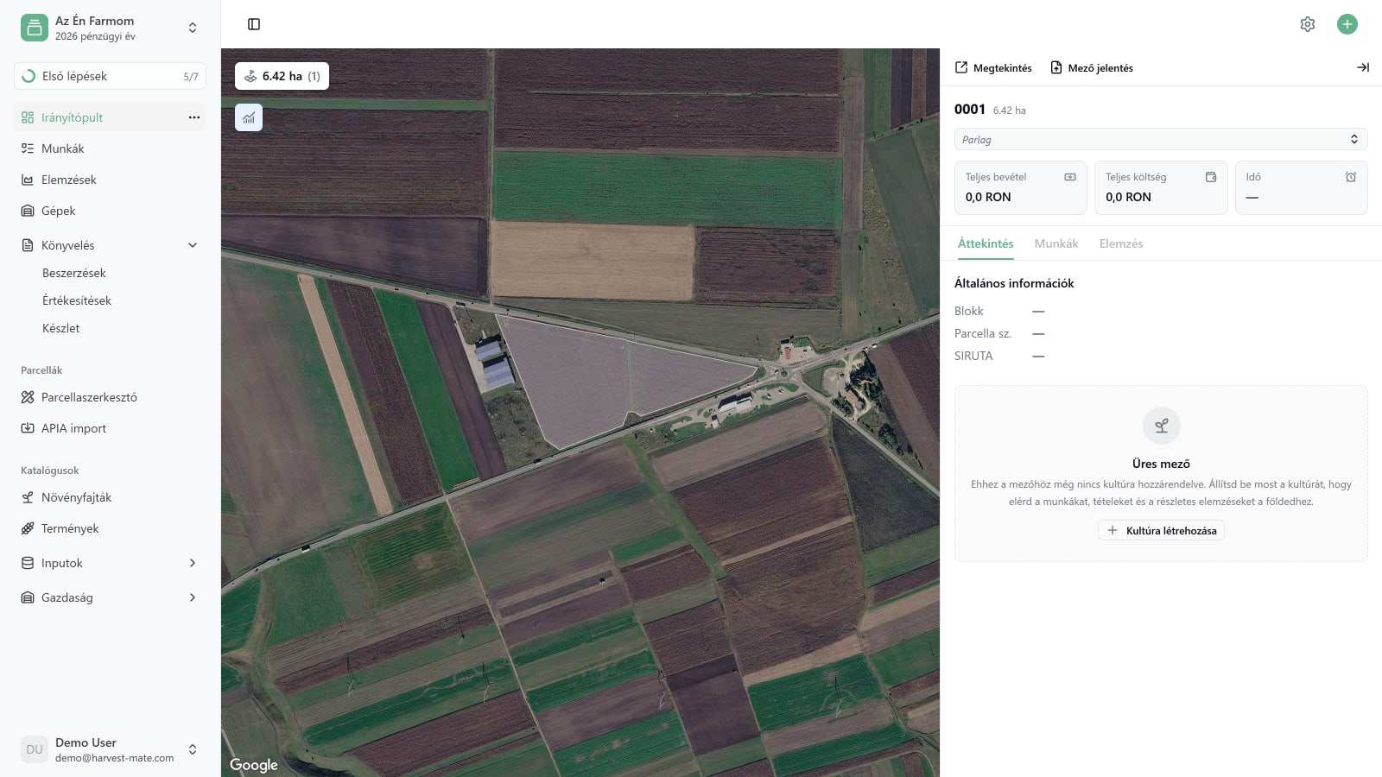The image size is (1382, 777).
Task: Open Irányítópult options three-dot menu
Action: pos(194,117)
